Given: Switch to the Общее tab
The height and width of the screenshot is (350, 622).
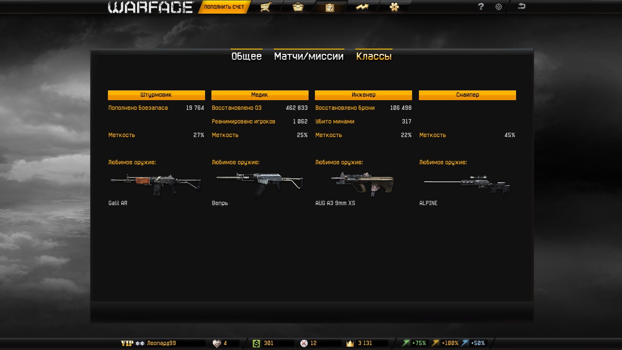Looking at the screenshot, I should coord(246,56).
